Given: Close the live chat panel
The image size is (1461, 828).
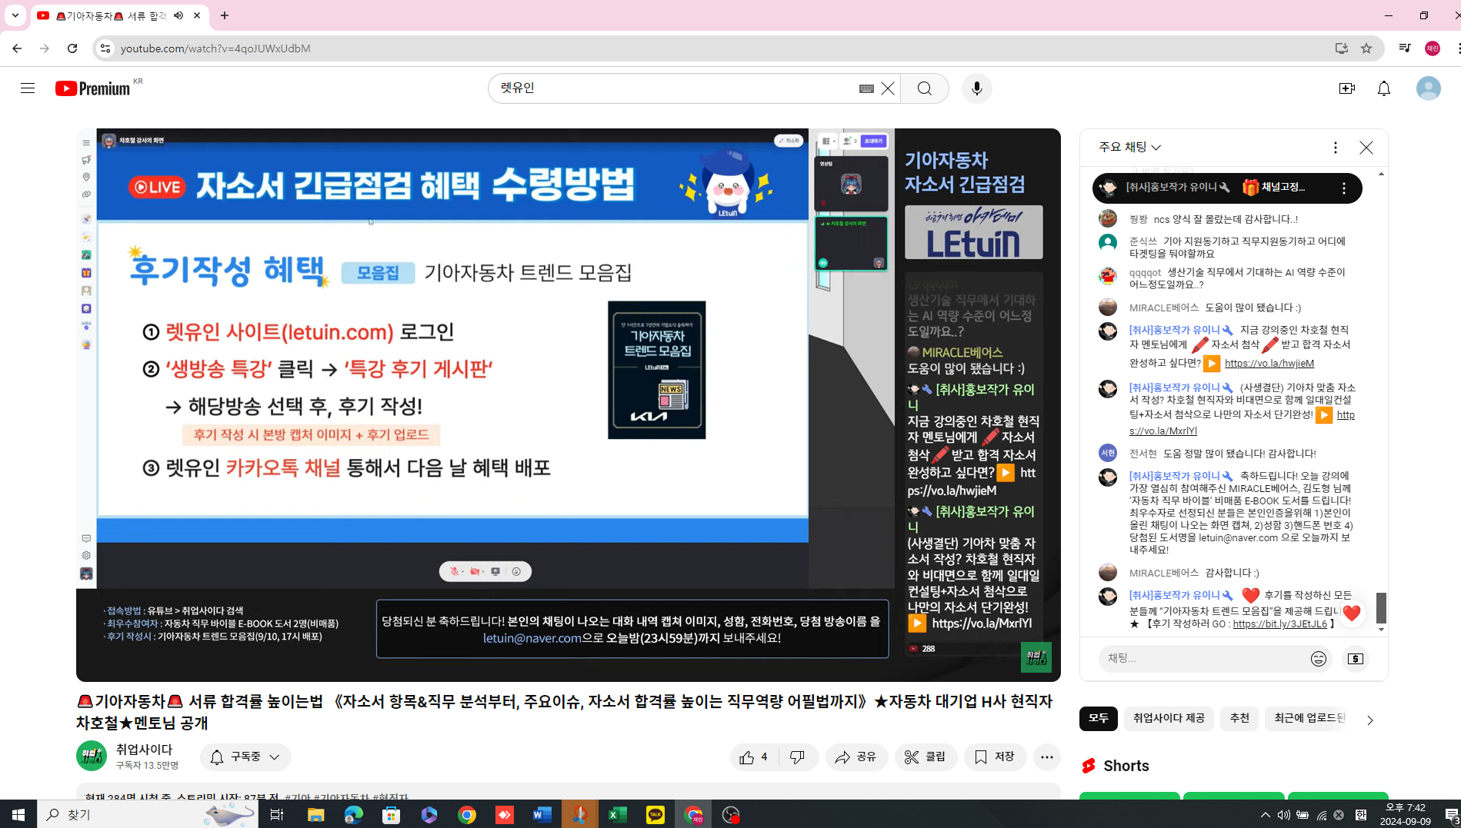Looking at the screenshot, I should pyautogui.click(x=1366, y=148).
